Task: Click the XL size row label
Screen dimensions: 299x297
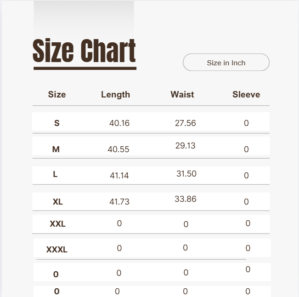Action: [x=58, y=202]
